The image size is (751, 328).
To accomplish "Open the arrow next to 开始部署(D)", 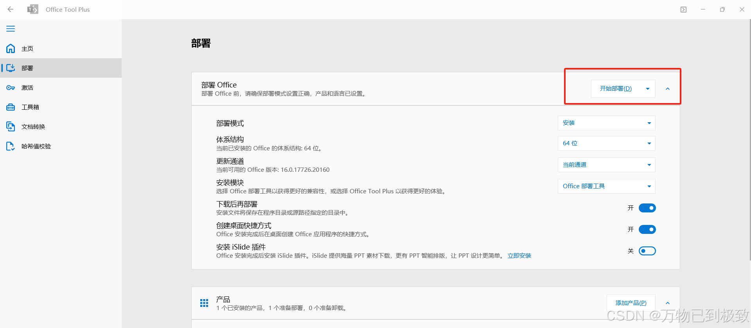I will pos(648,89).
